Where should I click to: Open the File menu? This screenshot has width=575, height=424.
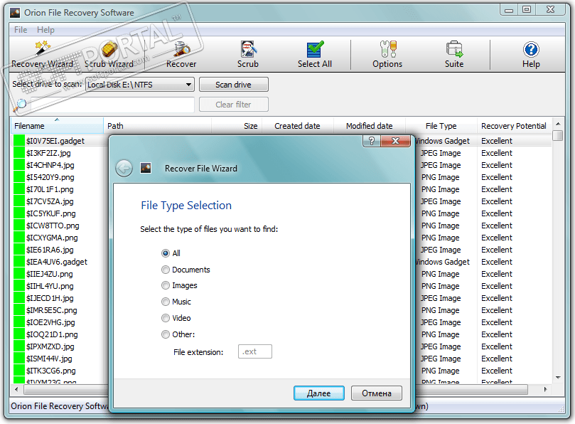click(x=21, y=30)
